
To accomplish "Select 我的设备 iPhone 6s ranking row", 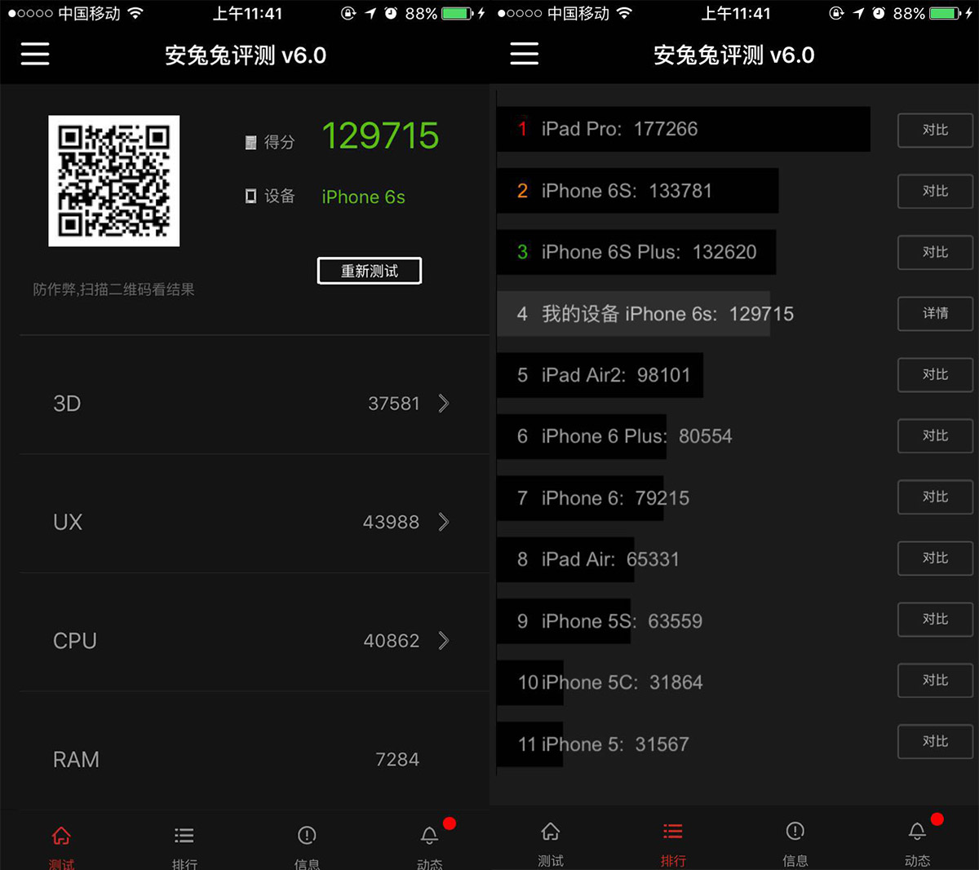I will point(645,314).
